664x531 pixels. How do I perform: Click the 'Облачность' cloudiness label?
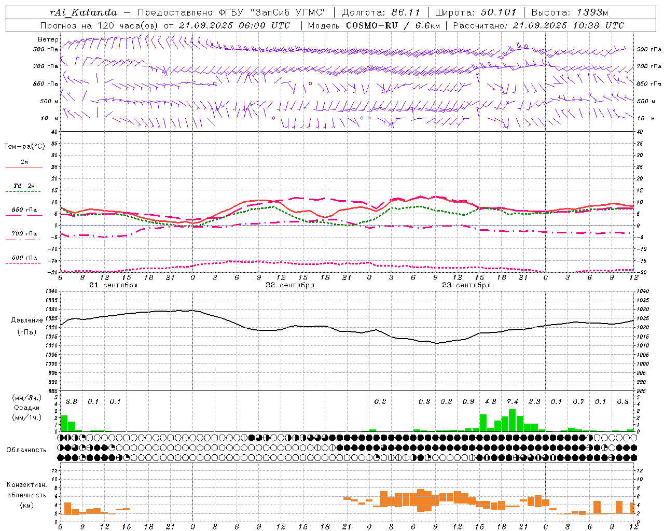26,450
